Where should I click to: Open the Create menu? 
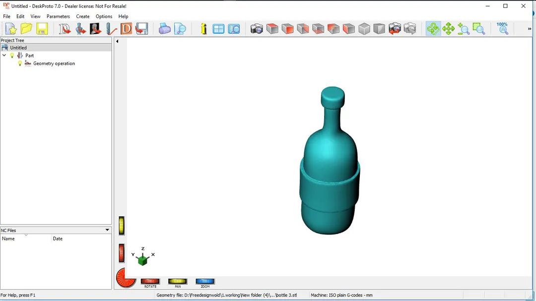pos(83,16)
